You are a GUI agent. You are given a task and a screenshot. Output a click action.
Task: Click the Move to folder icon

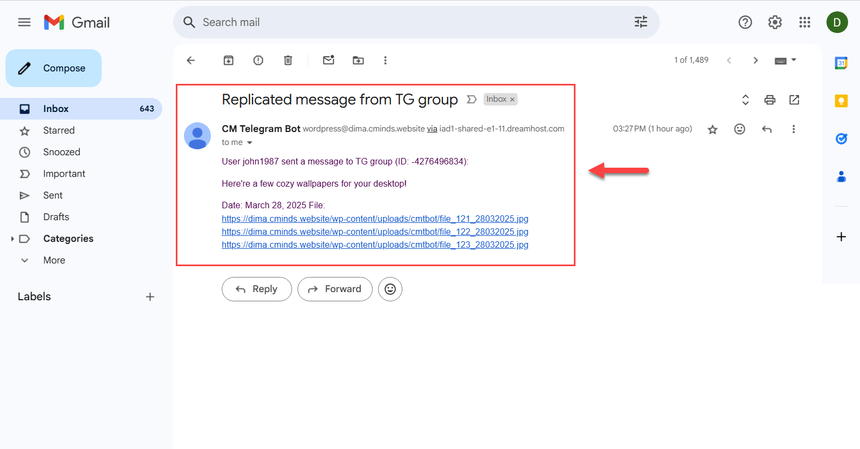[358, 60]
